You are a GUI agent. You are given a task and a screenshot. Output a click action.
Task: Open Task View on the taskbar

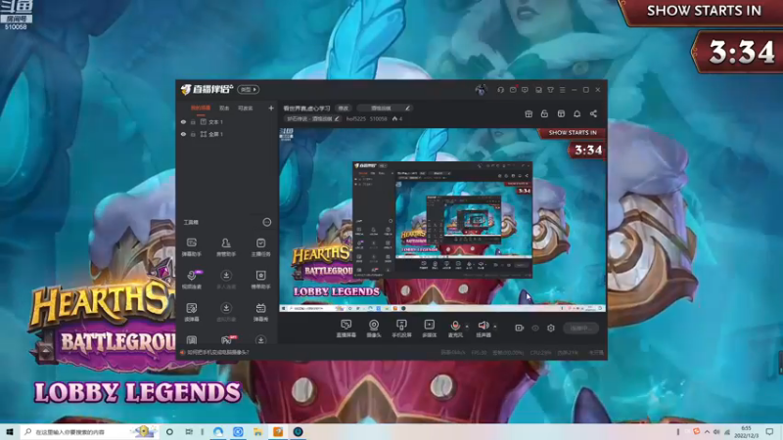189,432
